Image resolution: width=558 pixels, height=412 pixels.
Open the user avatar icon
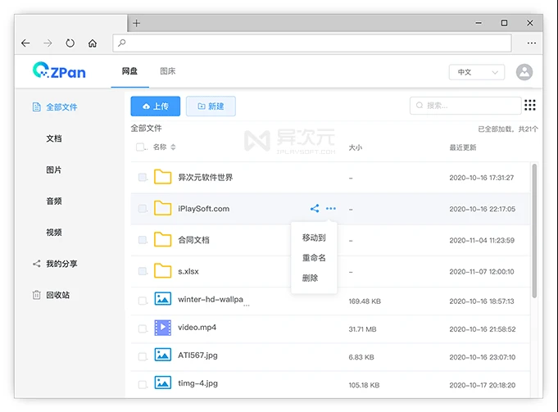524,72
